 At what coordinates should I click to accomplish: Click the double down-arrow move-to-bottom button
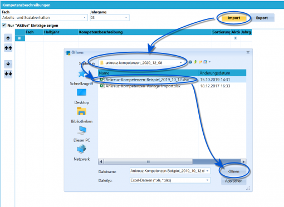(x=8, y=73)
